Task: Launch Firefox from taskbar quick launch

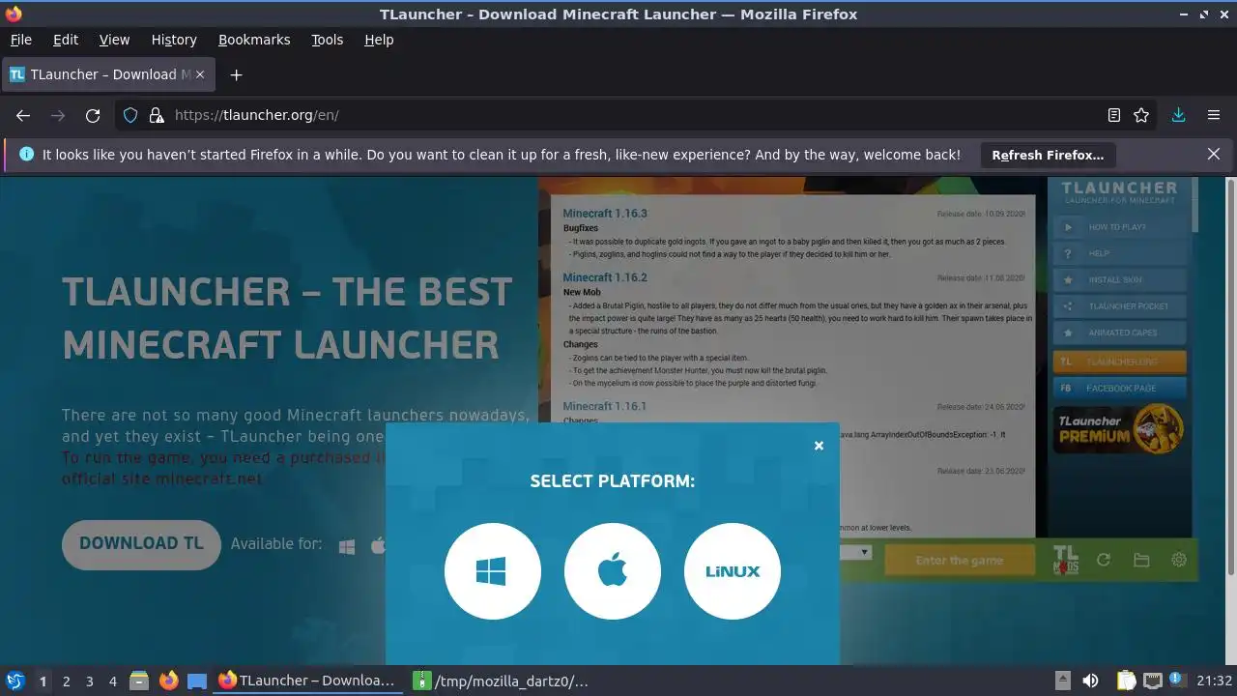Action: (168, 681)
